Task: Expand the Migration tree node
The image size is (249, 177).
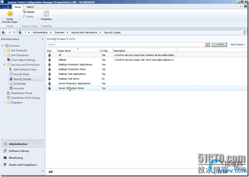Action: (5, 102)
